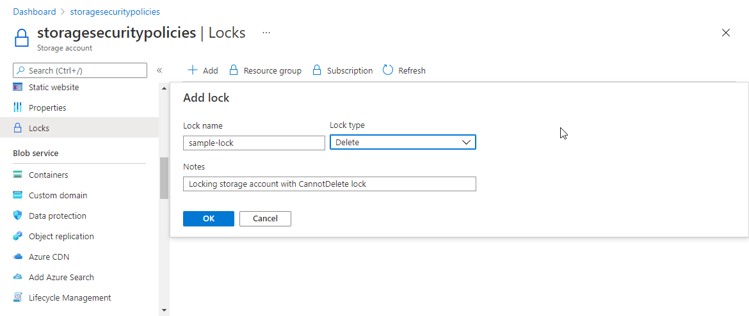Image resolution: width=749 pixels, height=316 pixels.
Task: Open the Lock type dropdown
Action: click(403, 142)
